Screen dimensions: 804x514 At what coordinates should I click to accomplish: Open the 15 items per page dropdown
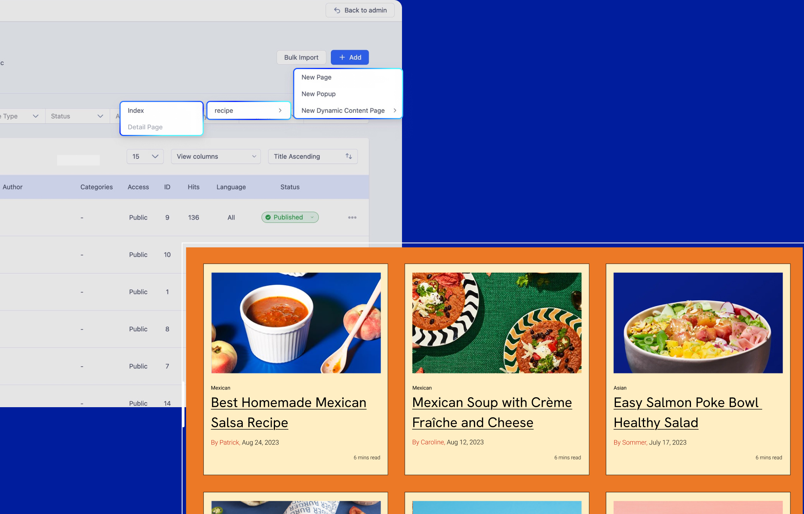(145, 157)
